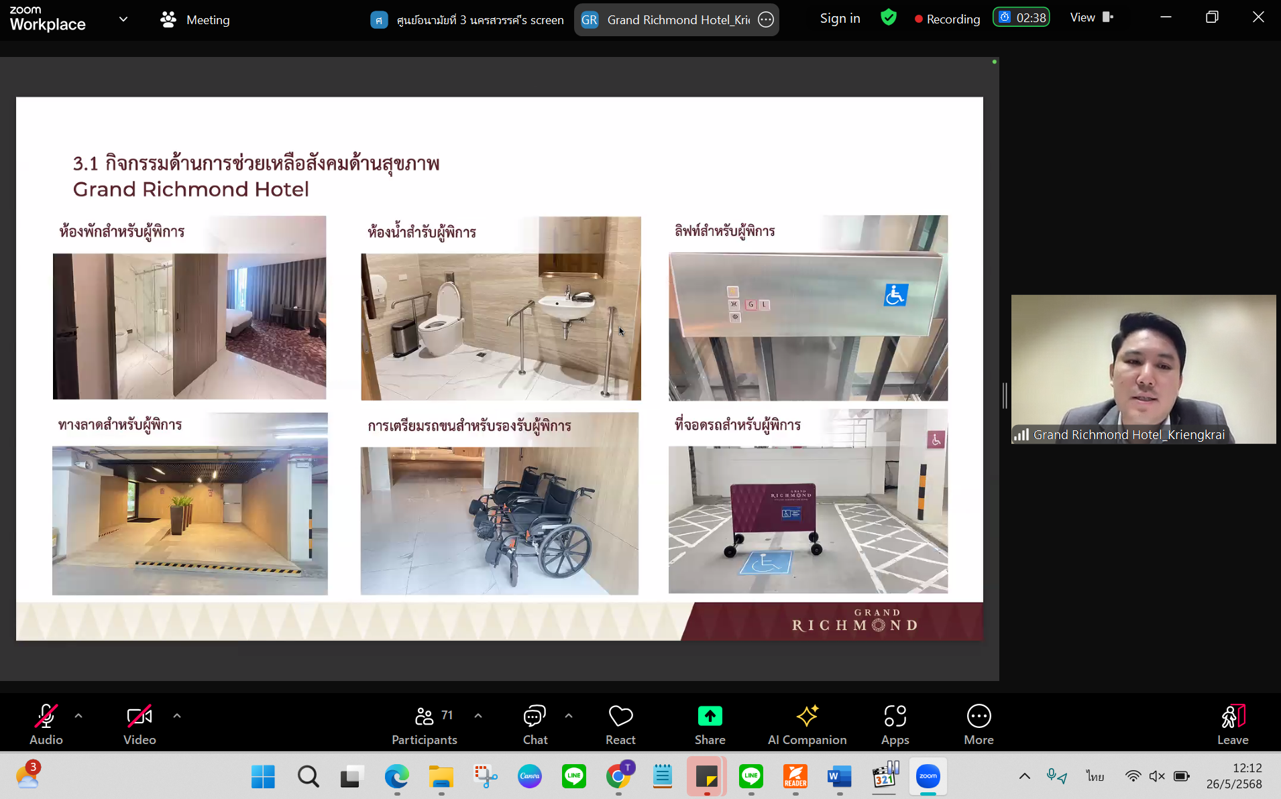
Task: Open Canva from the taskbar
Action: 529,777
